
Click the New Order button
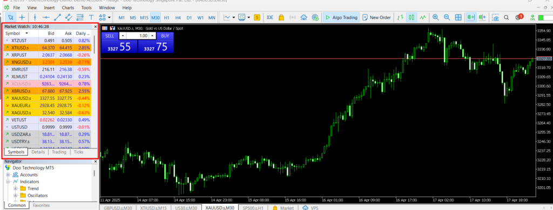click(376, 17)
